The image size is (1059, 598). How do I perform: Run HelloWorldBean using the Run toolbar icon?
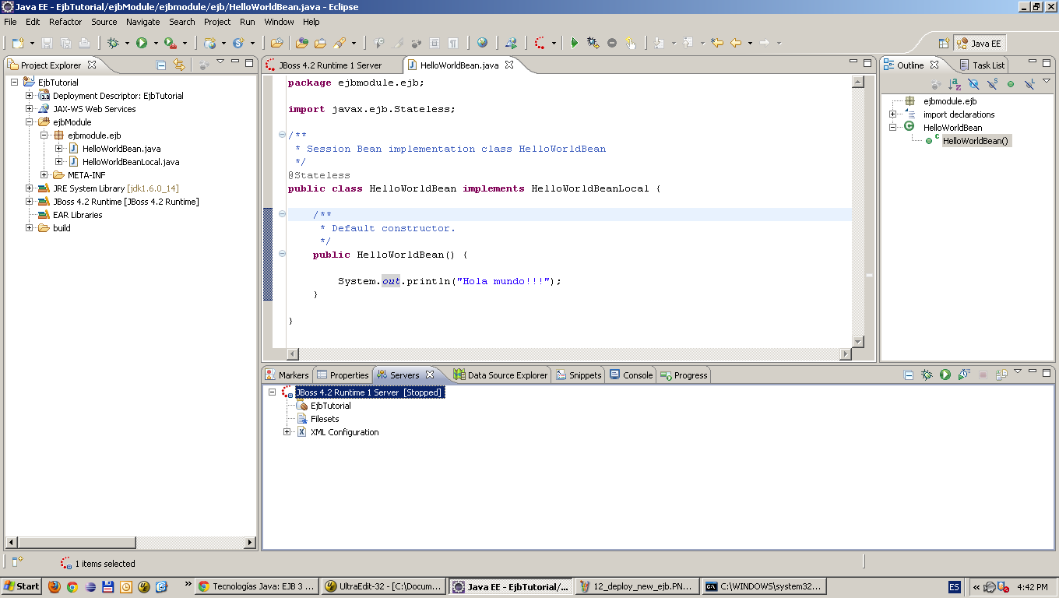tap(141, 43)
